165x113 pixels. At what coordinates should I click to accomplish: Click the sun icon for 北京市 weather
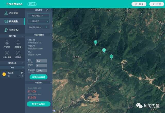[4, 74]
